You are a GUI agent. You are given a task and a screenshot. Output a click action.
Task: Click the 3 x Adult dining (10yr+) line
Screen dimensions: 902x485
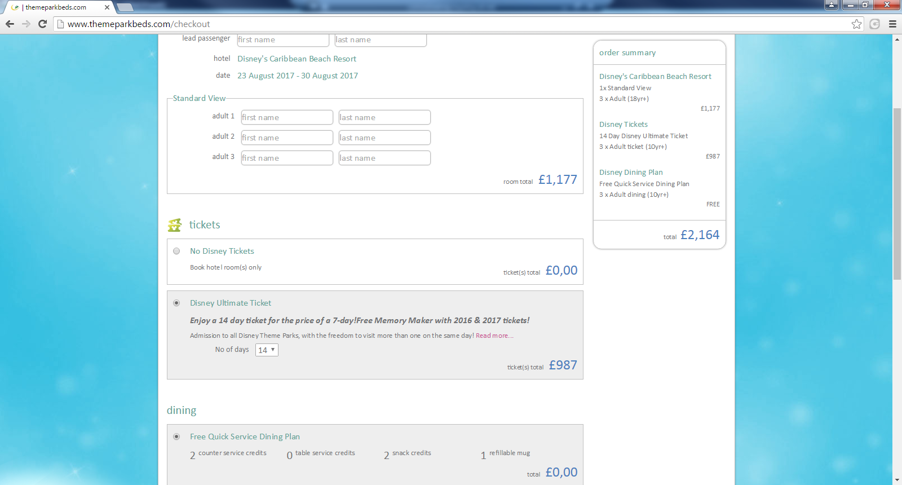(634, 195)
